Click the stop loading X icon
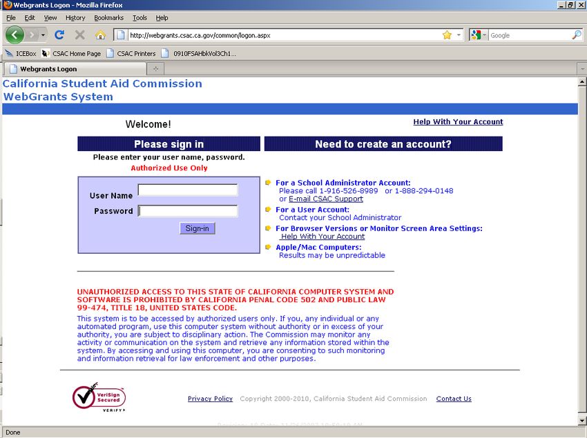 coord(79,35)
